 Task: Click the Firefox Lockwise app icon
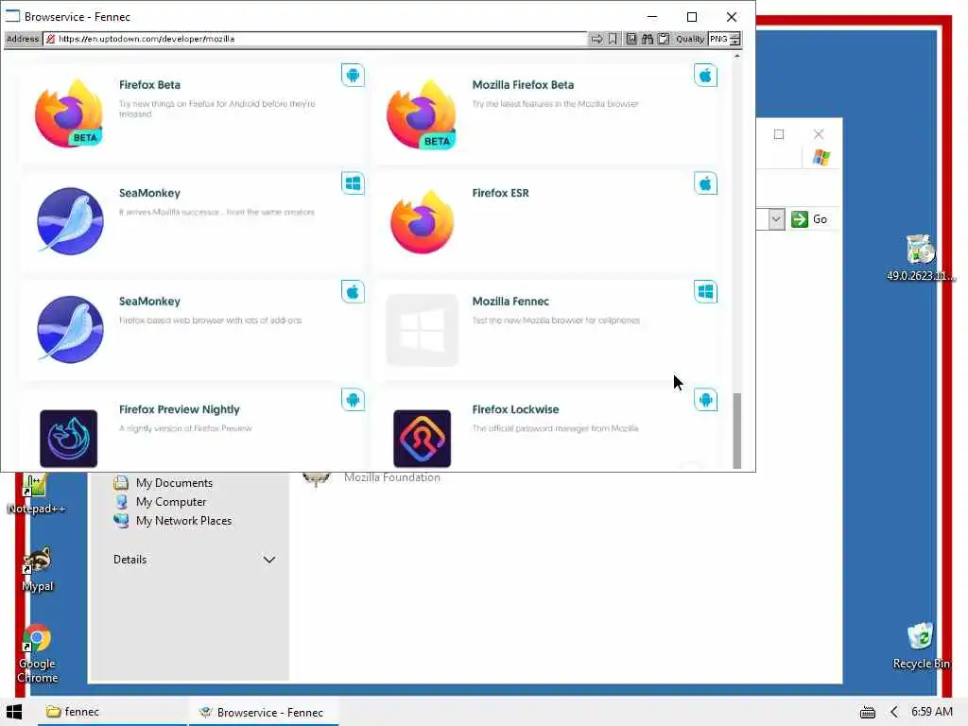click(423, 439)
